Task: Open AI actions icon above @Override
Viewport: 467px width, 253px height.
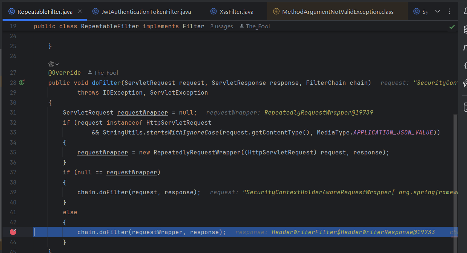Action: [x=51, y=64]
